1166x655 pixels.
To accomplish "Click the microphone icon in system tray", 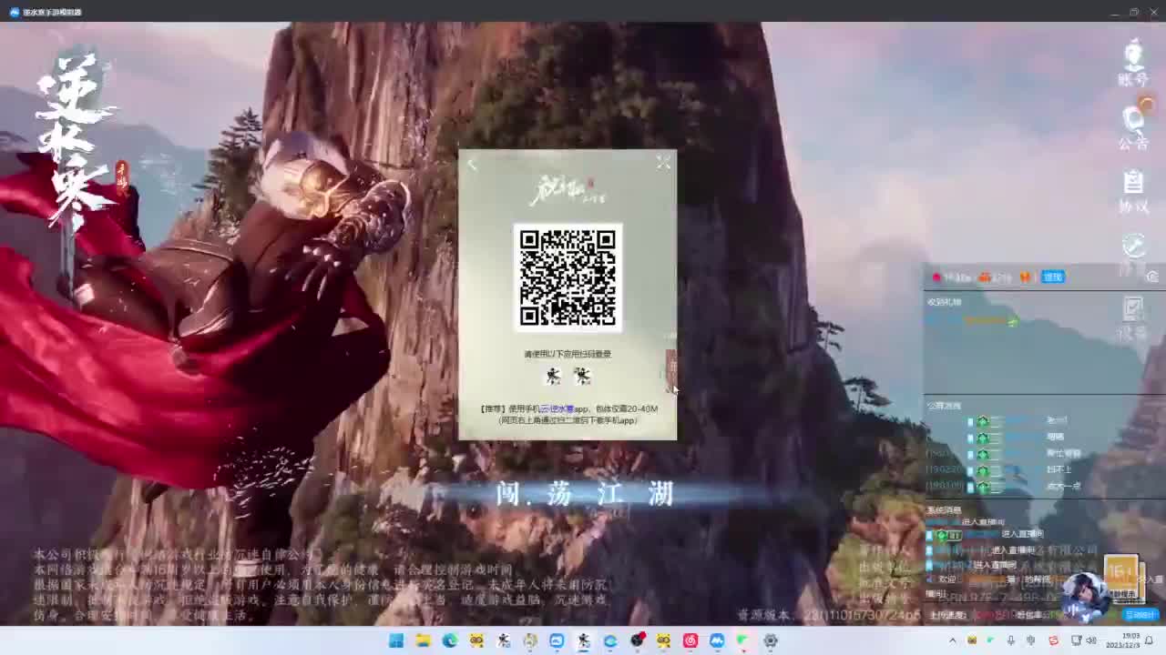I will coord(1011,640).
